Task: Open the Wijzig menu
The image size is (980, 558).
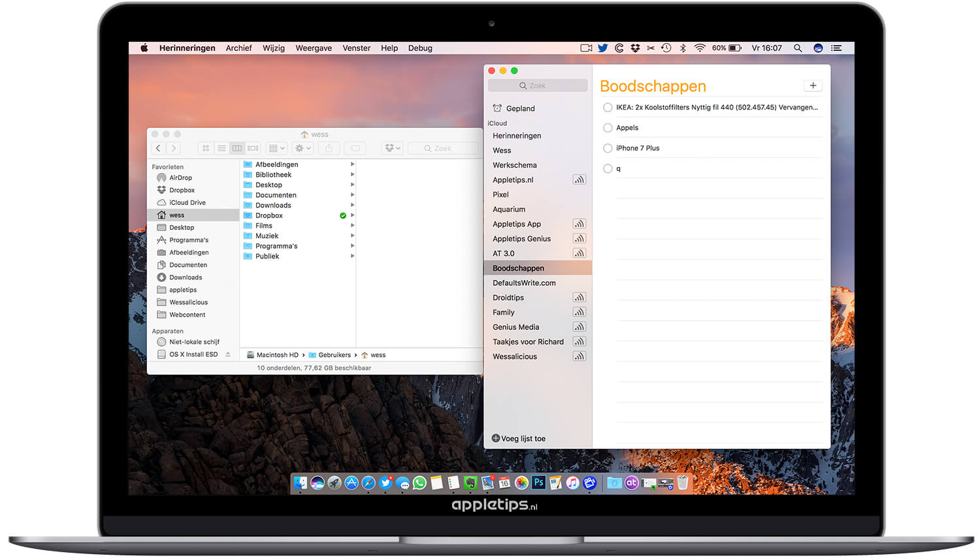Action: pyautogui.click(x=274, y=48)
